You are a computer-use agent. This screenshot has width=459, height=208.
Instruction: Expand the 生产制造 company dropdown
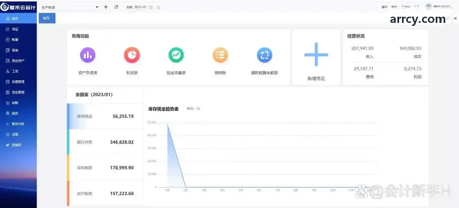point(69,7)
